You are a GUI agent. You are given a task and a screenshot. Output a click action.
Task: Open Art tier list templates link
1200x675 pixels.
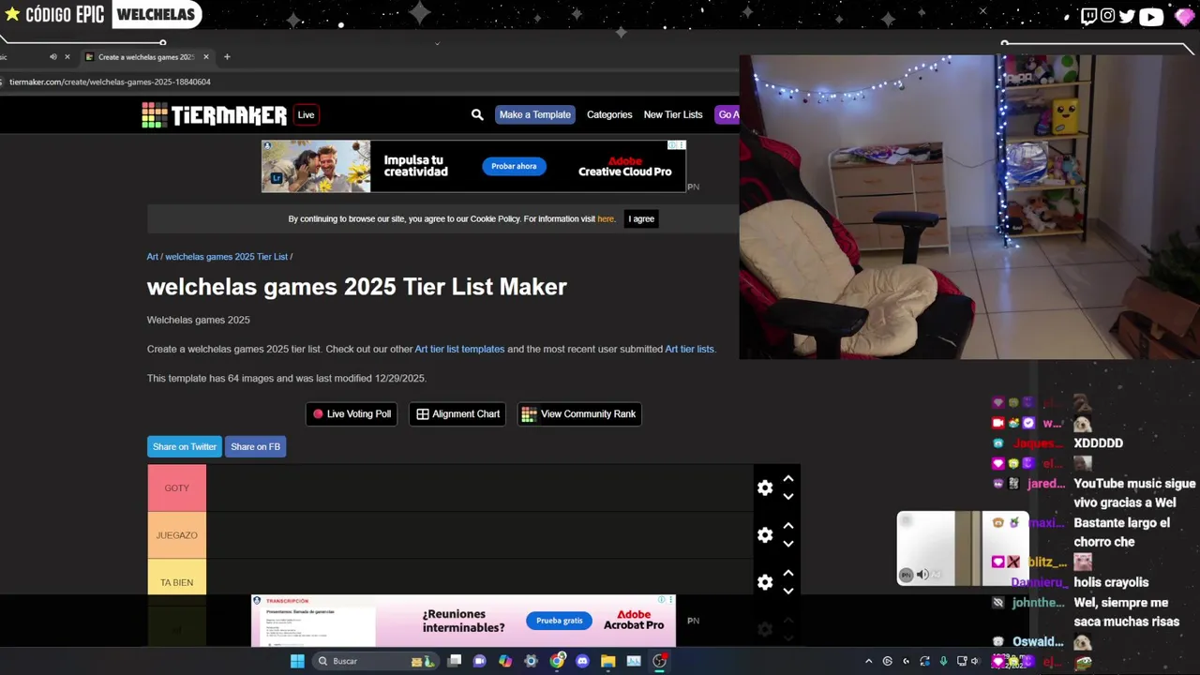(x=459, y=349)
